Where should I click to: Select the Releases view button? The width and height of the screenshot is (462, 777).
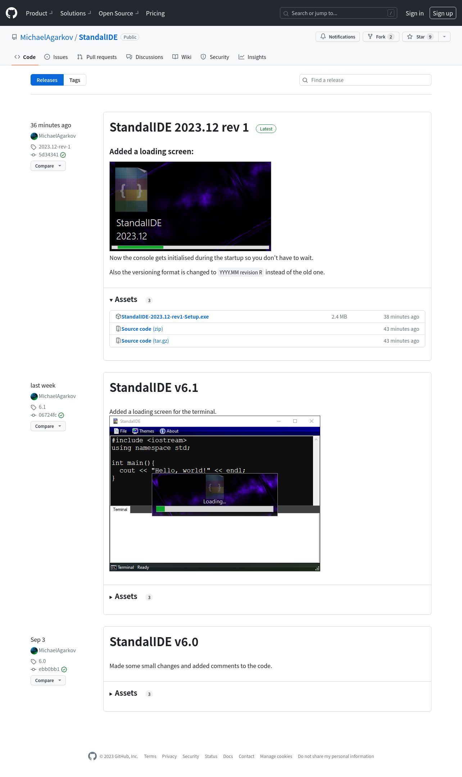click(47, 80)
